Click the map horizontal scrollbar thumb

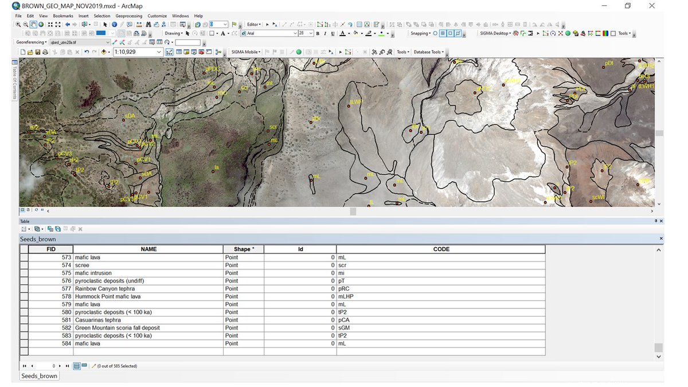click(x=353, y=211)
